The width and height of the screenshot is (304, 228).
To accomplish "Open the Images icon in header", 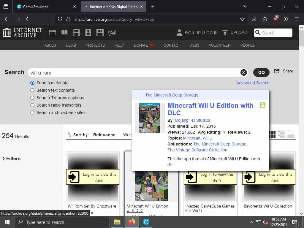I will 112,33.
